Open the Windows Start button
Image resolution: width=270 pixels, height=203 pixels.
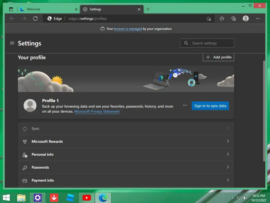pyautogui.click(x=6, y=198)
